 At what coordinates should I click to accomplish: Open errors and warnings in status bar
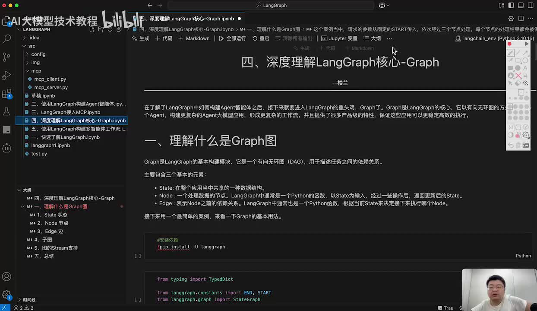point(23,308)
